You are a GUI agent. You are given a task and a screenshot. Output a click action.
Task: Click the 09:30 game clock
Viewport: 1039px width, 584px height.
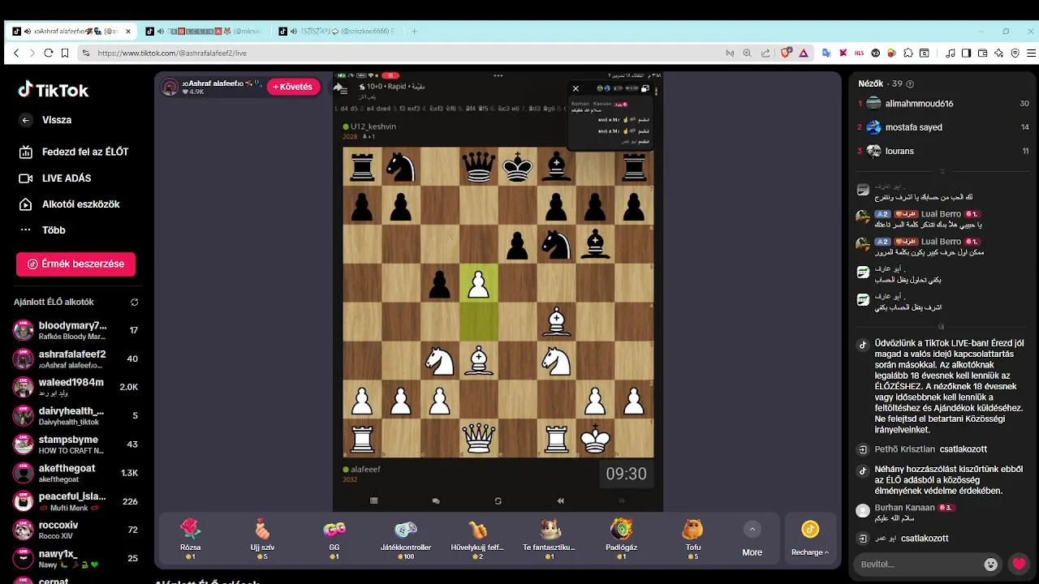point(626,474)
